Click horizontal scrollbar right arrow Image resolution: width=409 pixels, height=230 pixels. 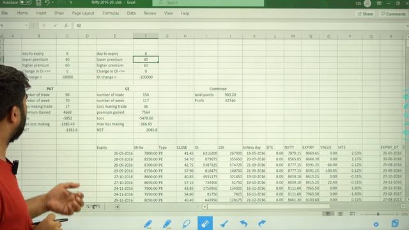403,206
